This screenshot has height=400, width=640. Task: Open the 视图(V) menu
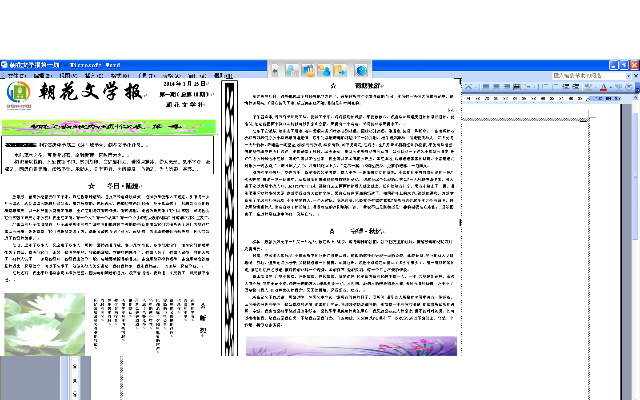tap(68, 76)
